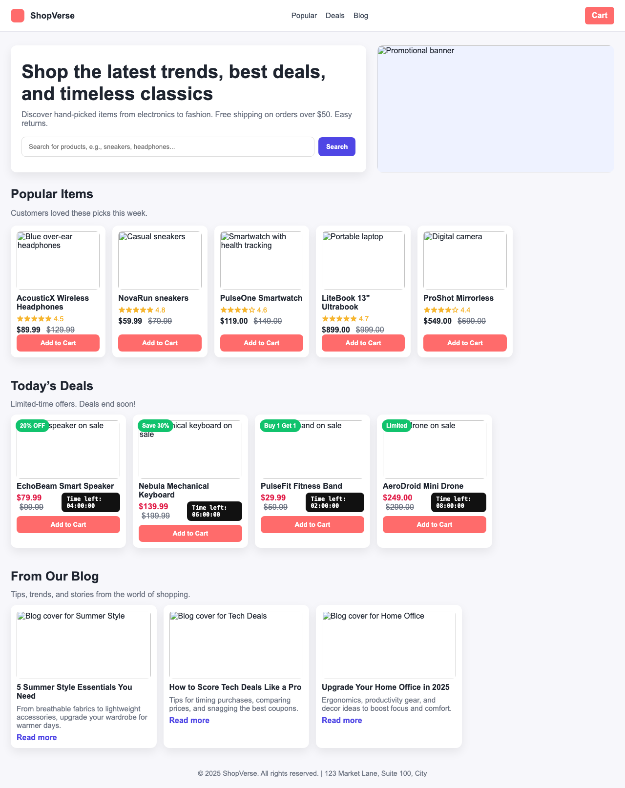Add AeroDroid Mini Drone to cart
The height and width of the screenshot is (788, 625).
434,524
